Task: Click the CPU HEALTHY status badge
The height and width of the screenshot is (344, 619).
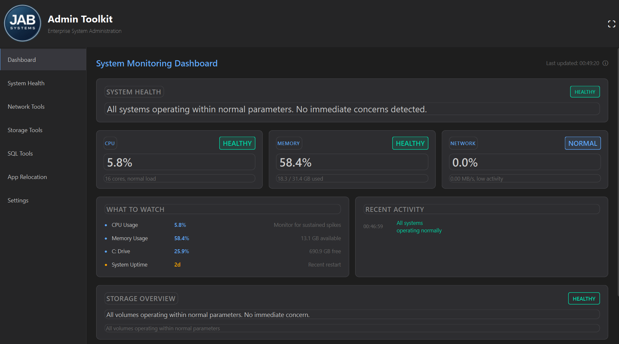Action: point(237,143)
